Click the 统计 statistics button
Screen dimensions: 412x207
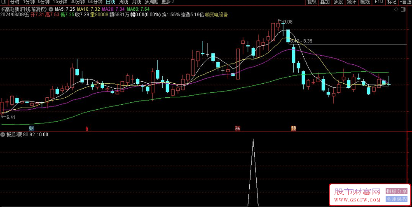tap(351, 2)
